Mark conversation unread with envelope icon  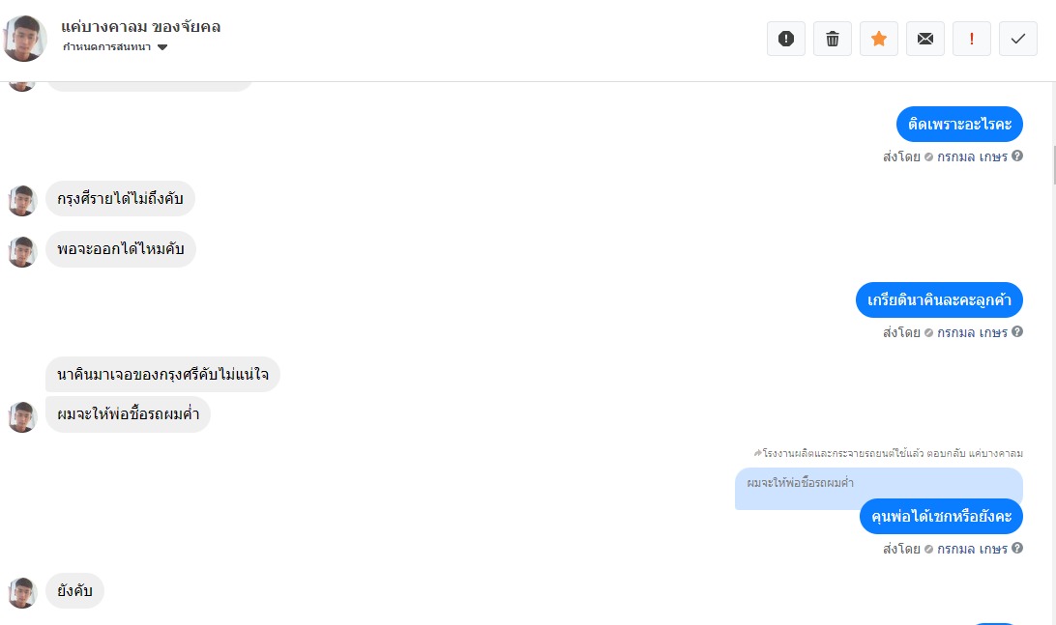point(925,39)
